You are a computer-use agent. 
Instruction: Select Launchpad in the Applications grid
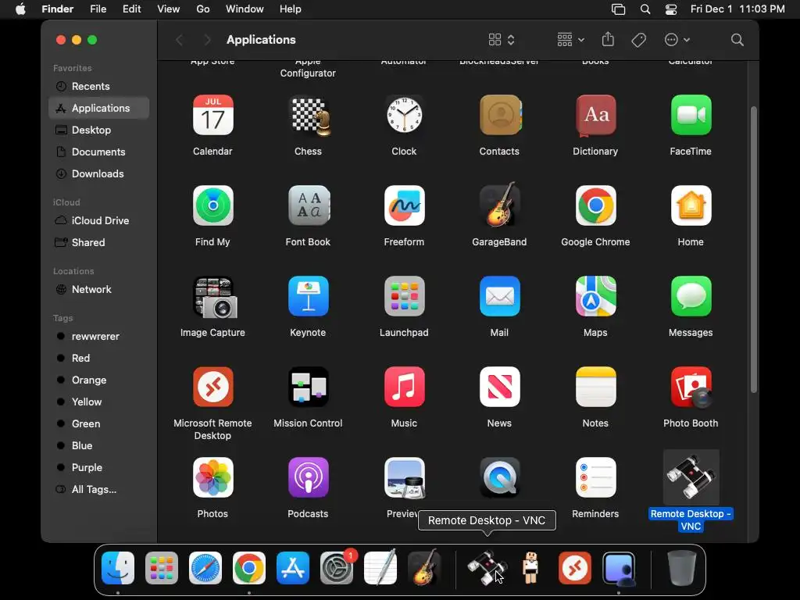coord(404,296)
